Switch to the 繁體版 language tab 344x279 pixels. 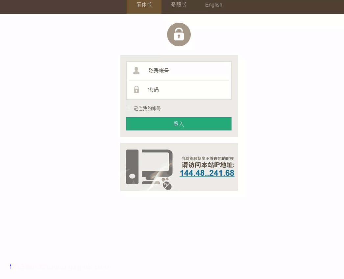point(179,5)
